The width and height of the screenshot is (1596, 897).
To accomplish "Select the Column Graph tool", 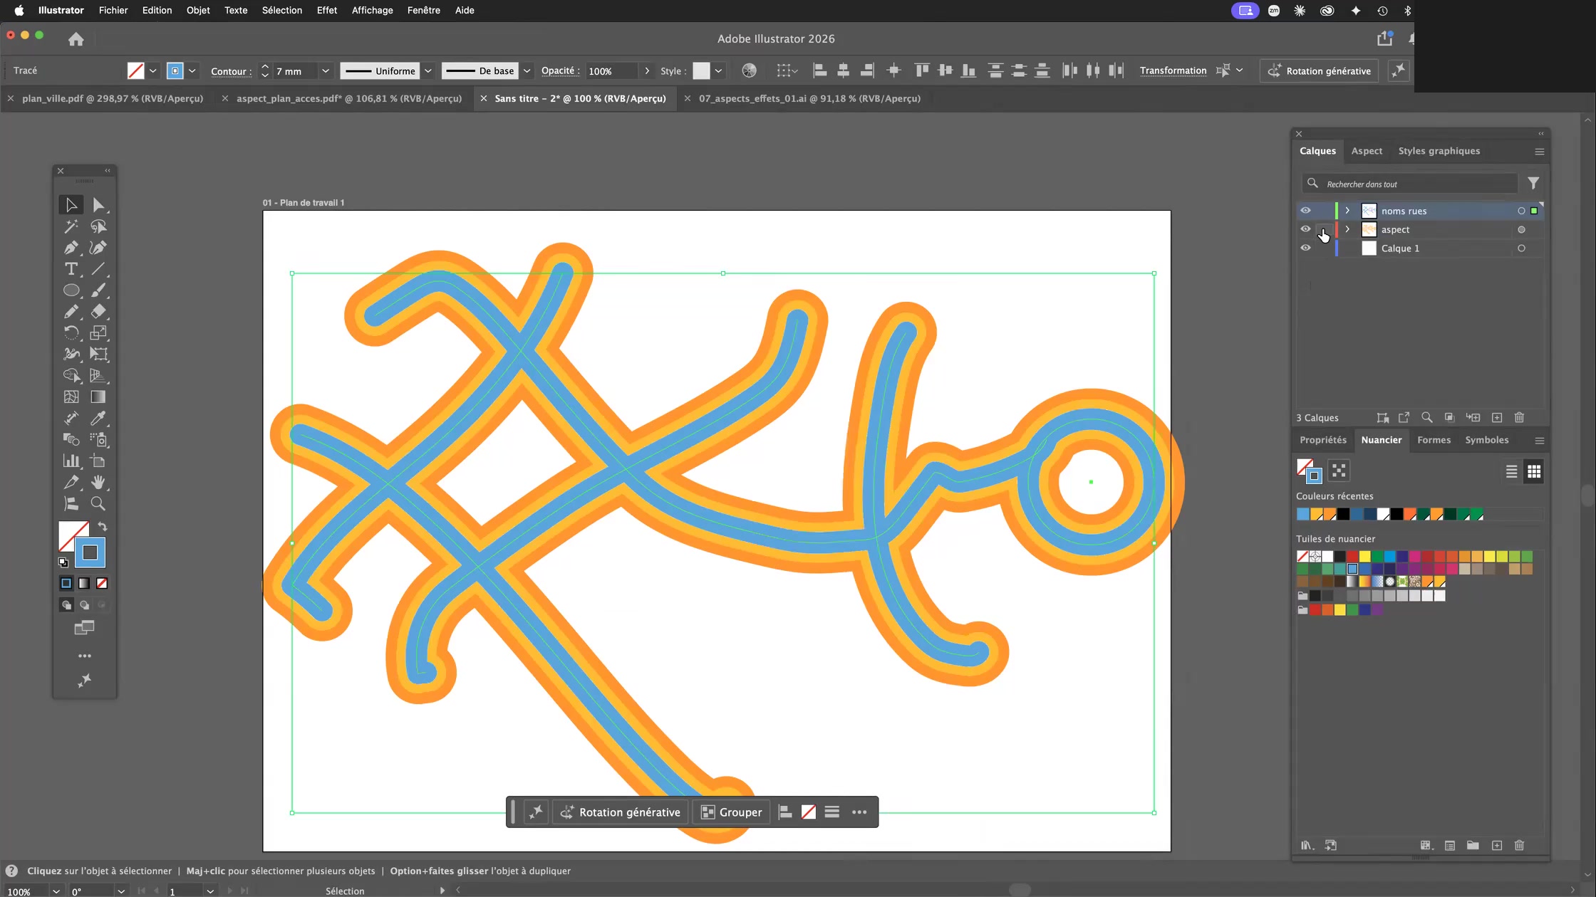I will (x=71, y=461).
